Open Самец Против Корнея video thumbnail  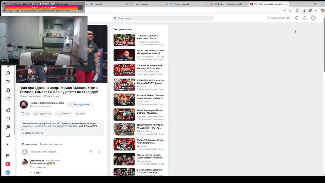point(124,159)
